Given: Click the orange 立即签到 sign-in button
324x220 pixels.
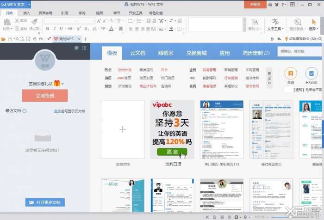Looking at the screenshot, I should pos(45,96).
